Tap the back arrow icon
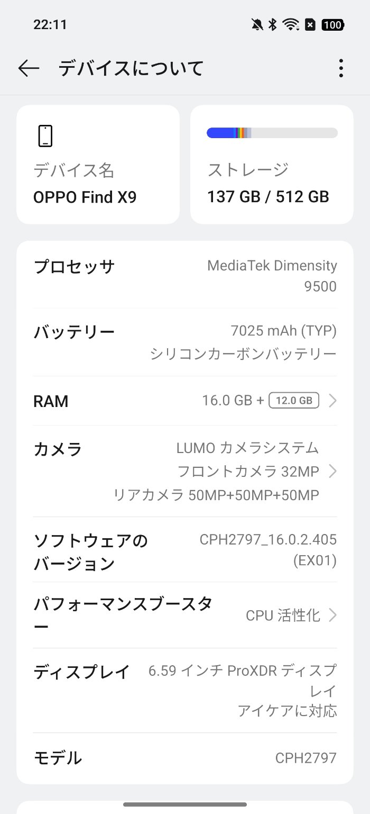370x814 pixels. [29, 68]
